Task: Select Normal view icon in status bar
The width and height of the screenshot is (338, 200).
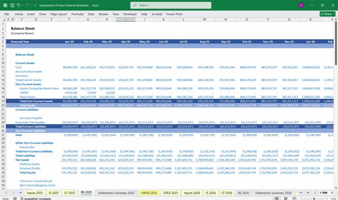Action: 276,199
